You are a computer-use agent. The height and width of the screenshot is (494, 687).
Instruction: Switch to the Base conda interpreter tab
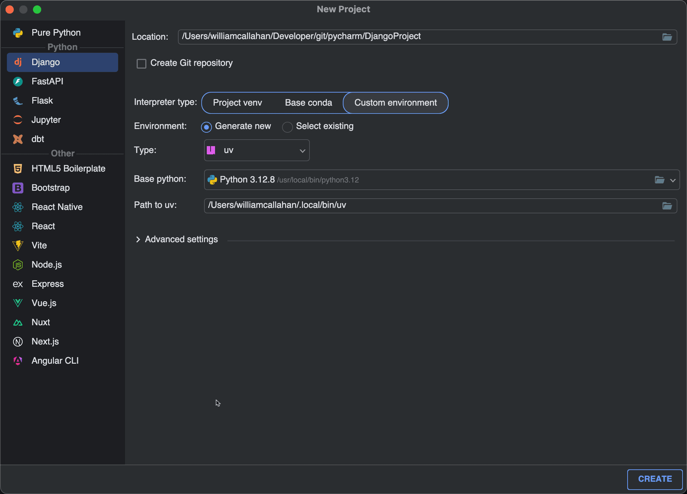click(x=308, y=103)
